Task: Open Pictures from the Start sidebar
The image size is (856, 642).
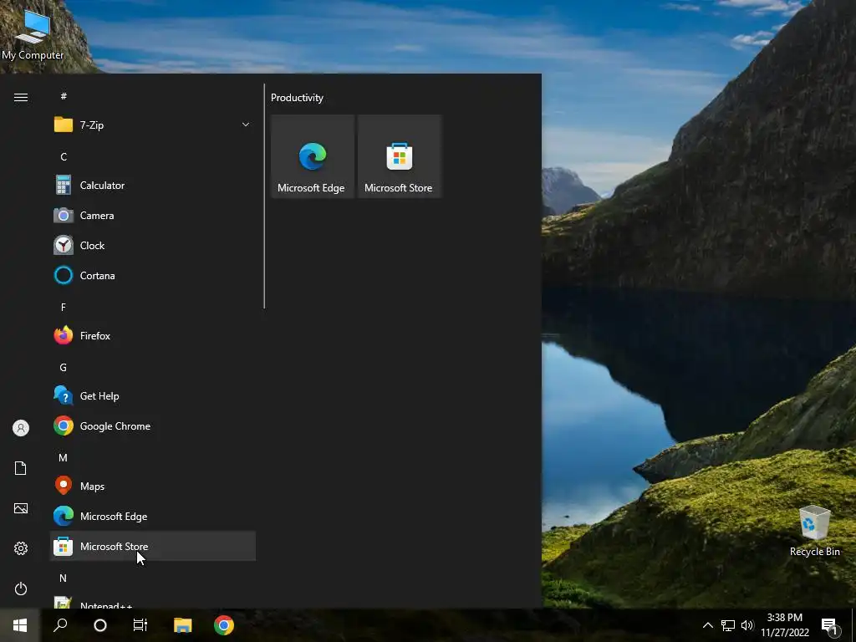Action: click(21, 508)
